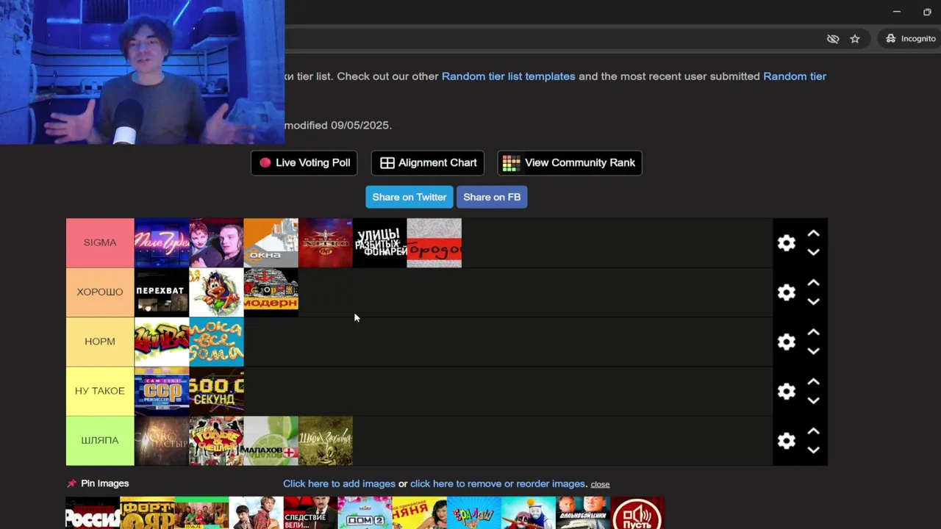
Task: Move НОРМ row down with arrow
Action: point(813,350)
